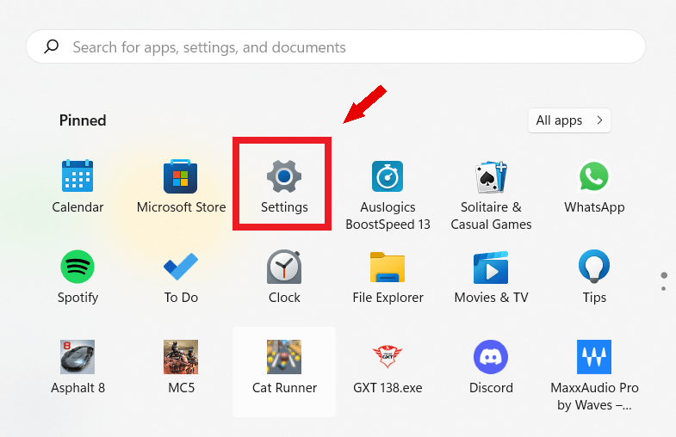Open the Calendar app

click(x=78, y=187)
